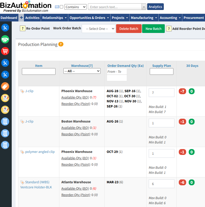Click the tag icon beside J-clip Boston row

pos(22,121)
